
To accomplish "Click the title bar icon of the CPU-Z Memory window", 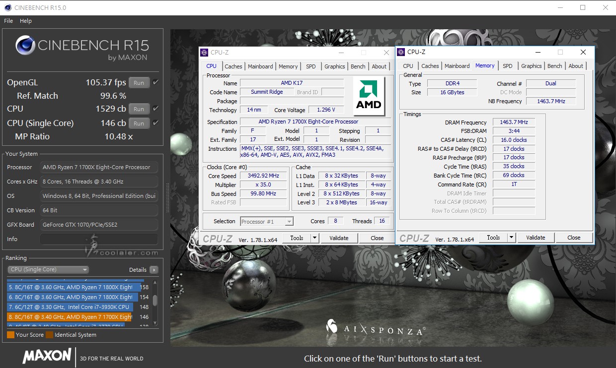I will click(400, 52).
